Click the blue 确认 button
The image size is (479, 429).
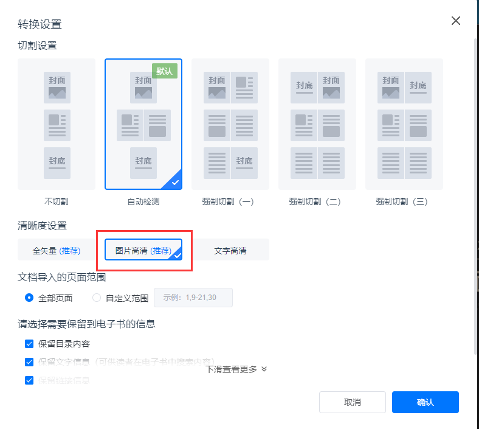pyautogui.click(x=425, y=402)
